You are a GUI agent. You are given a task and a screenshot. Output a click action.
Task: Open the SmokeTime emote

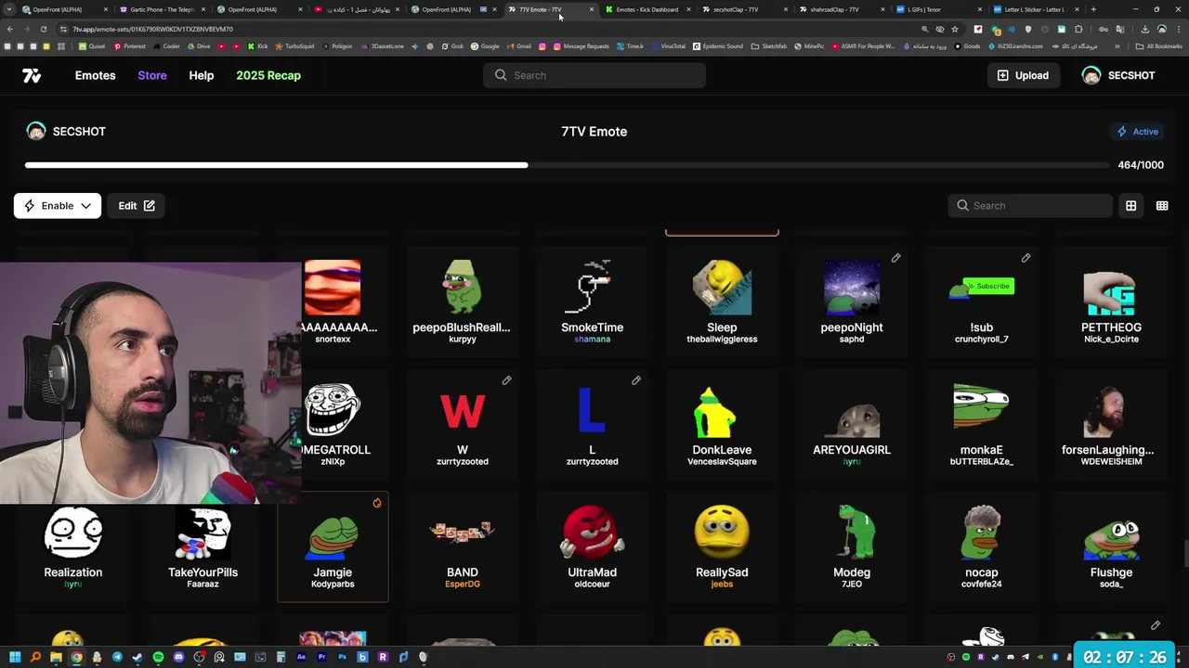(x=592, y=302)
